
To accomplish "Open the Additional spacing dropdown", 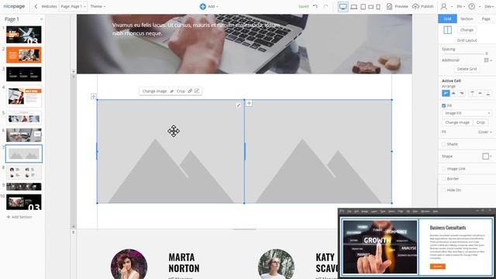I will (487, 60).
